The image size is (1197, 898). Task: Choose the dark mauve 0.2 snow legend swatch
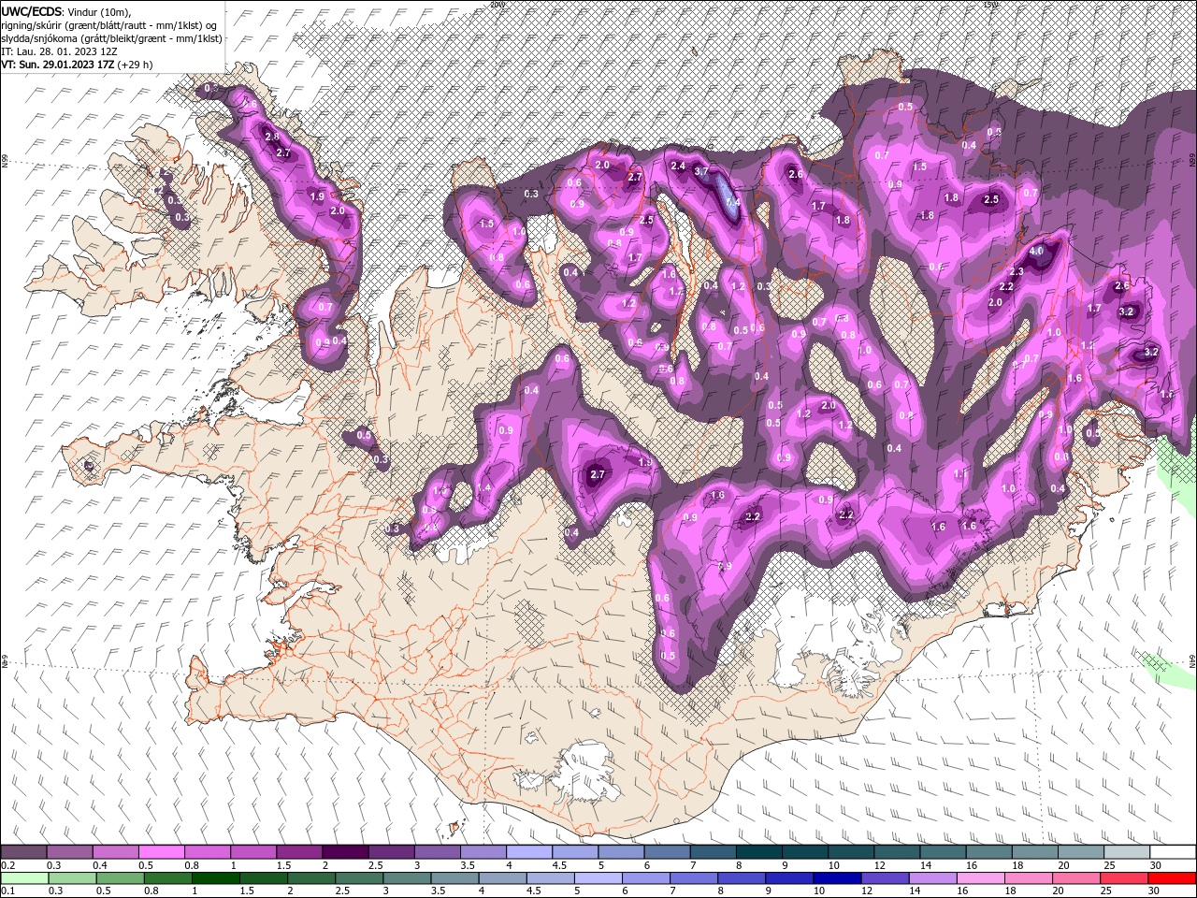coord(23,852)
